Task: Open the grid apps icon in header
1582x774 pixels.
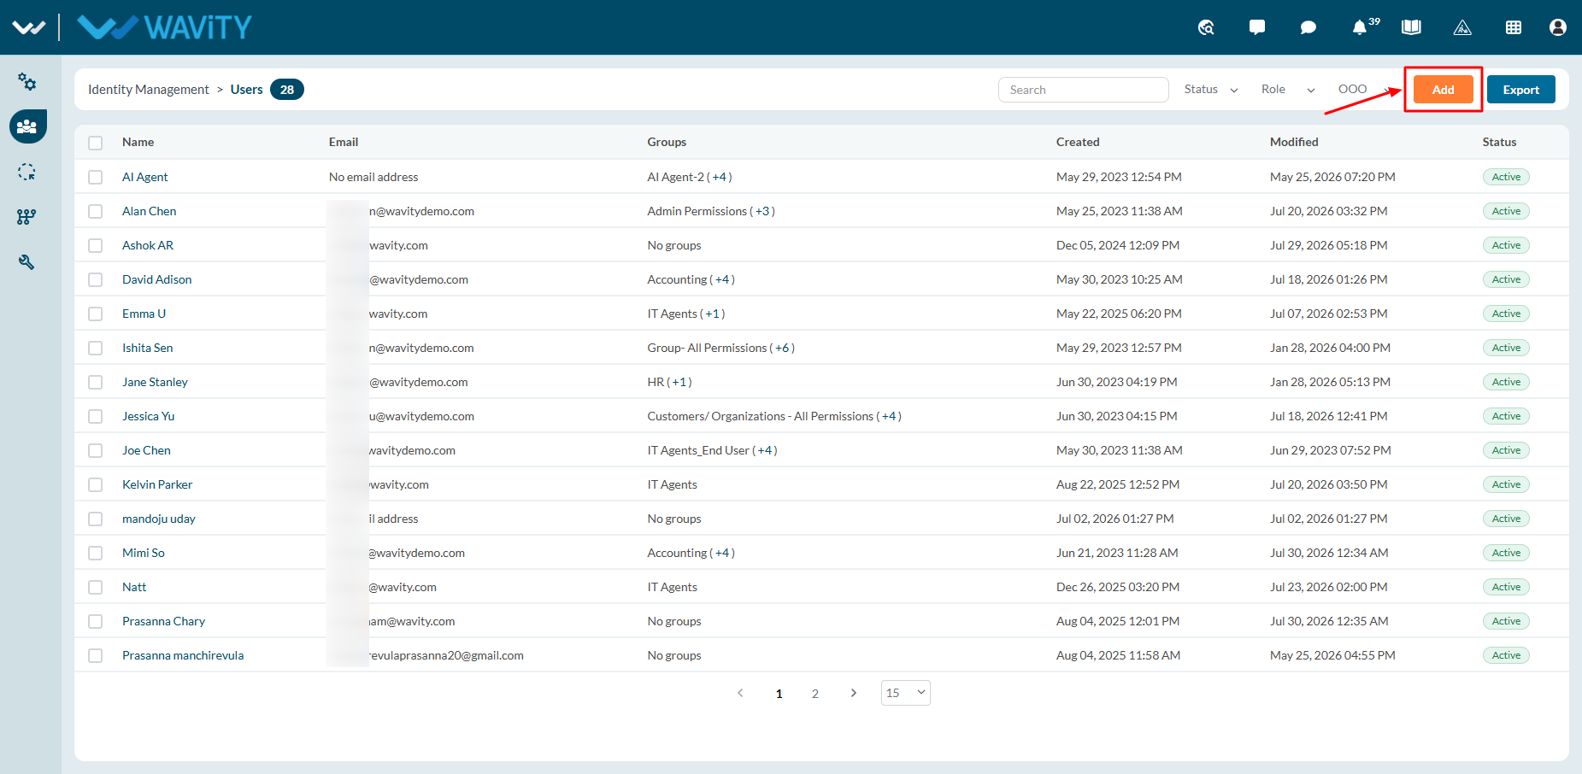Action: click(x=1514, y=27)
